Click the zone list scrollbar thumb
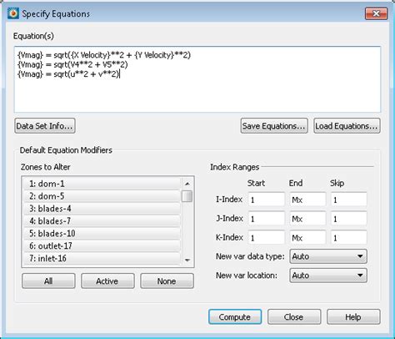 [x=187, y=196]
